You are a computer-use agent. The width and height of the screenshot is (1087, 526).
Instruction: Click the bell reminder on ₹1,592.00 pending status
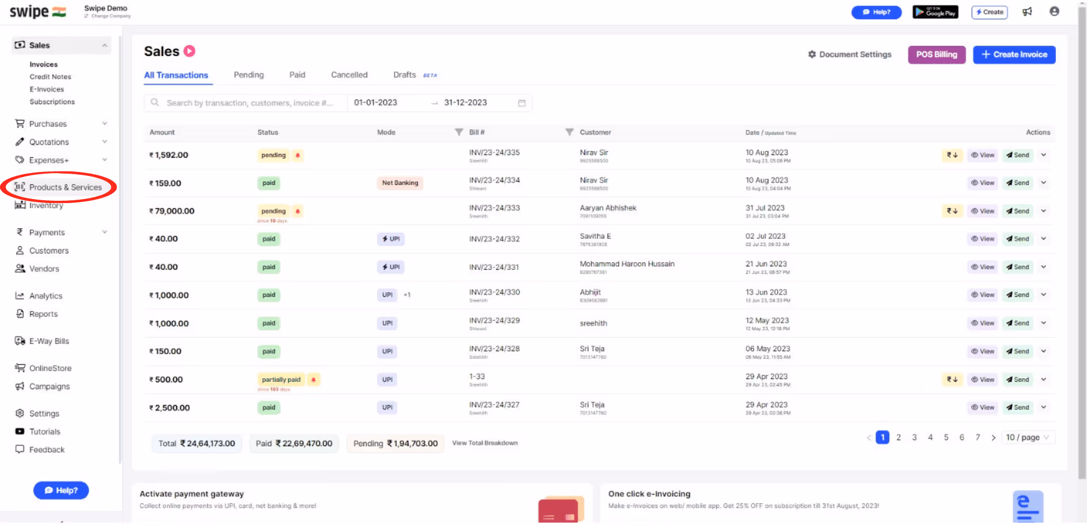coord(298,155)
